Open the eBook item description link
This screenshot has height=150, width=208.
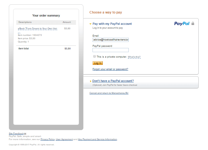coord(38,28)
